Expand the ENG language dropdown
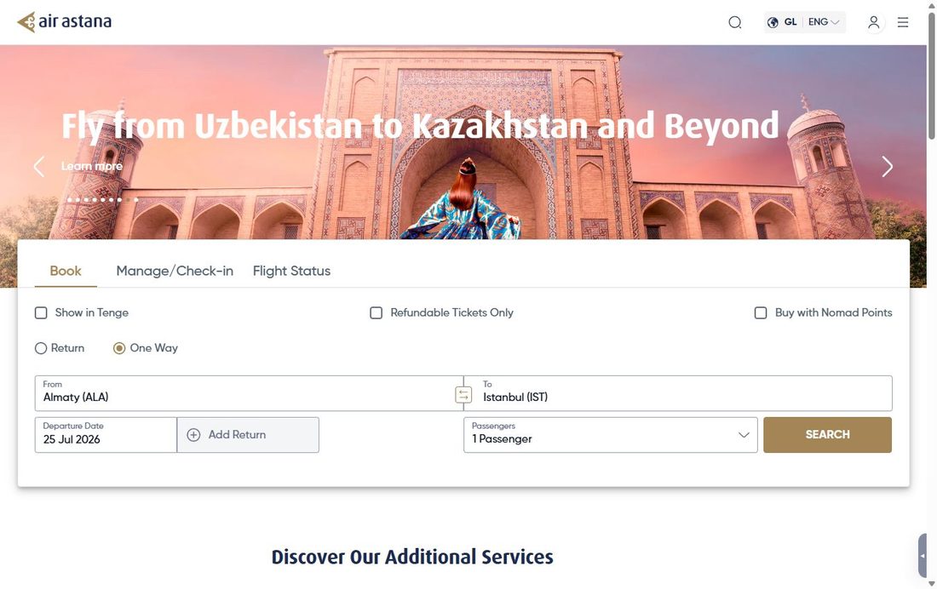The width and height of the screenshot is (937, 589). [x=824, y=22]
